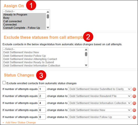Select Consult Complete - Follow Up option
The image size is (138, 125).
pos(24,28)
